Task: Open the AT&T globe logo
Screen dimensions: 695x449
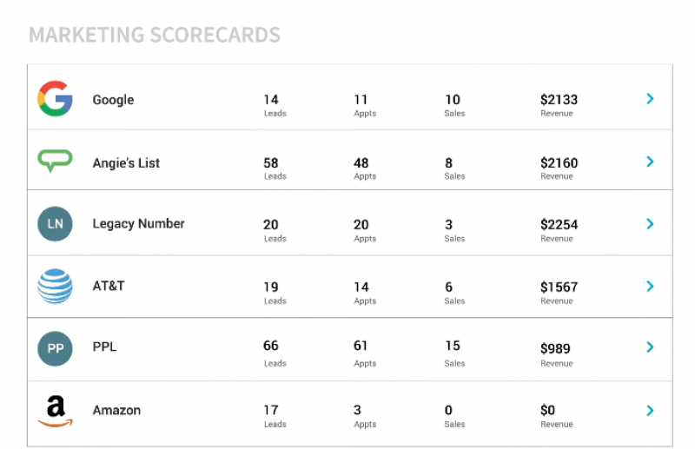Action: coord(55,286)
